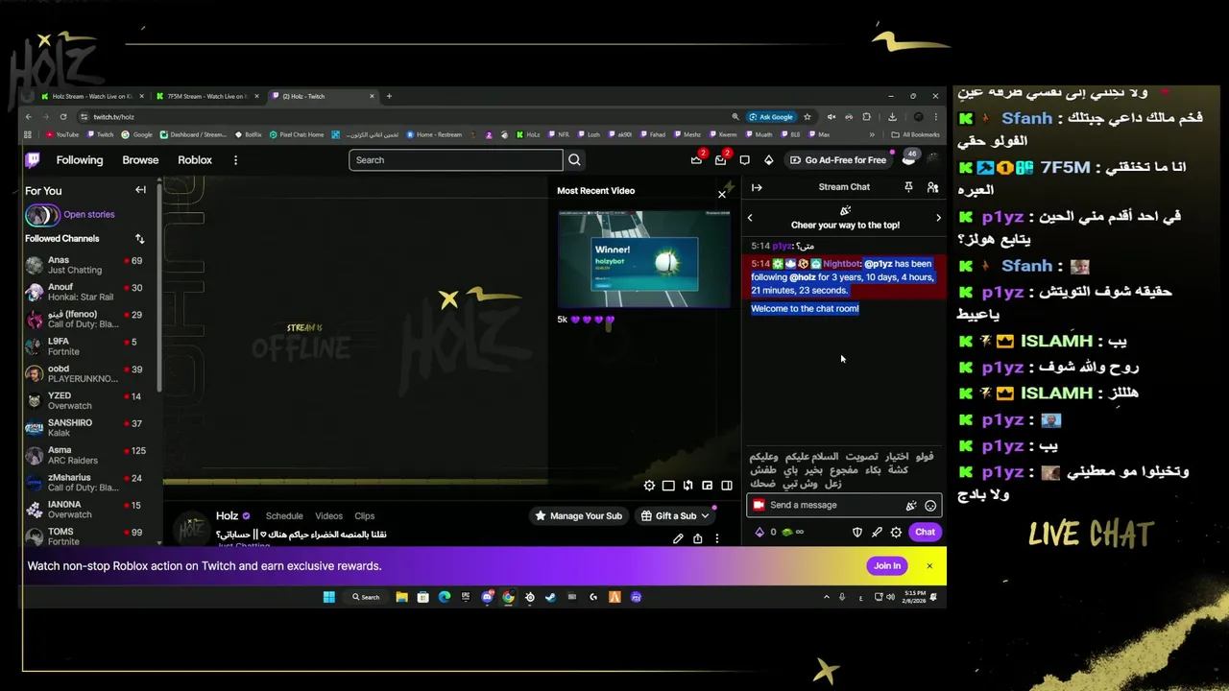Bookmark this page star icon
1229x691 pixels.
807,117
